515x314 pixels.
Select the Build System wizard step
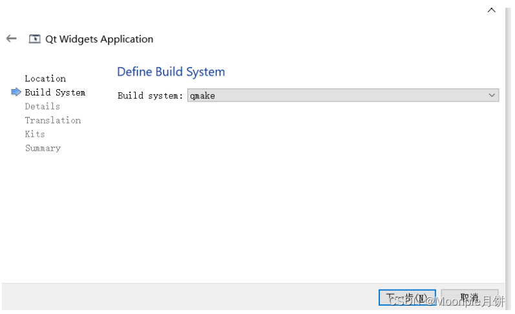(x=55, y=92)
